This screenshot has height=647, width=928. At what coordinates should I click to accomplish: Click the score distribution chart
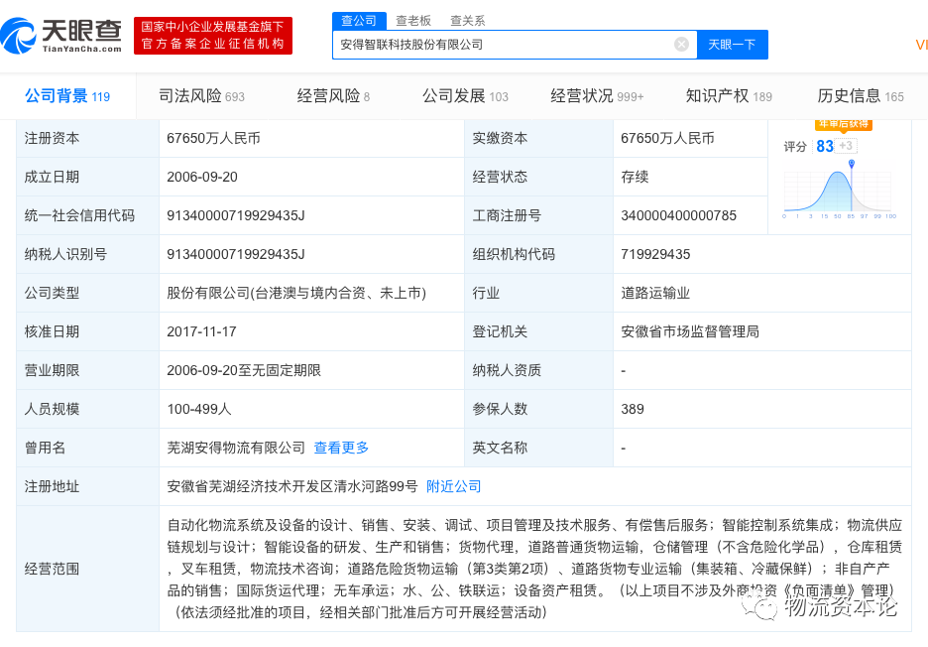pos(838,191)
